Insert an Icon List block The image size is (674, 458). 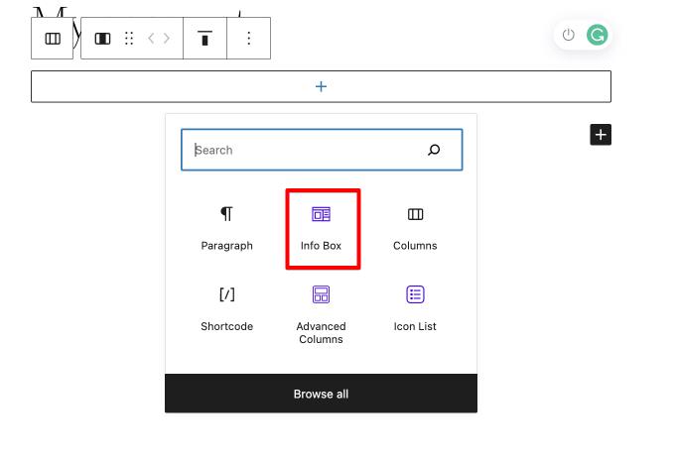point(415,310)
